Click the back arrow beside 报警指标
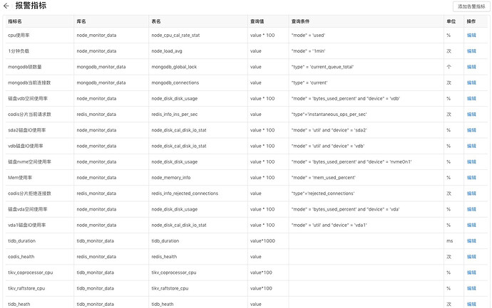 6,6
